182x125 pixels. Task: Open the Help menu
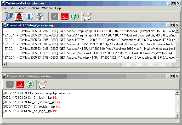(58, 8)
